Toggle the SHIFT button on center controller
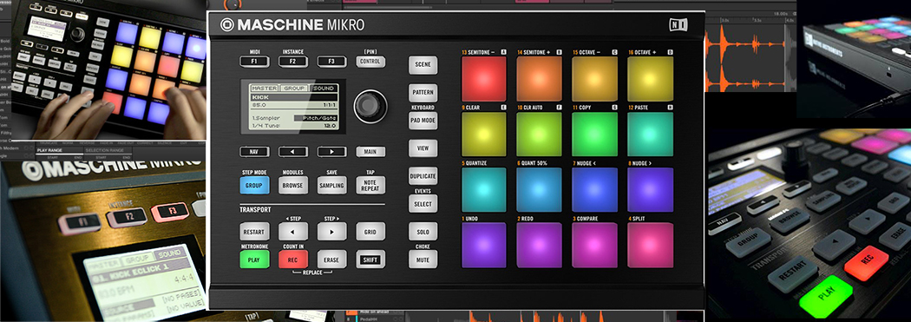Screen dimensions: 911x322 click(370, 260)
